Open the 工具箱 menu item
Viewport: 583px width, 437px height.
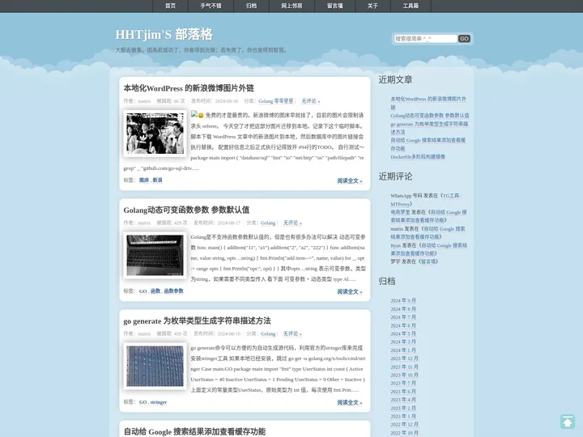(411, 6)
